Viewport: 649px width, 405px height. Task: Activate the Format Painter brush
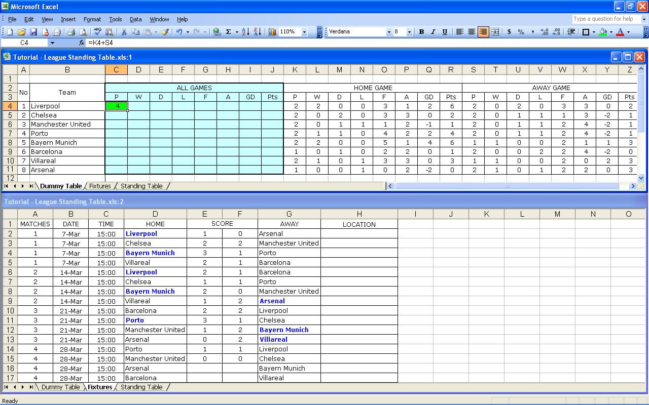click(165, 32)
